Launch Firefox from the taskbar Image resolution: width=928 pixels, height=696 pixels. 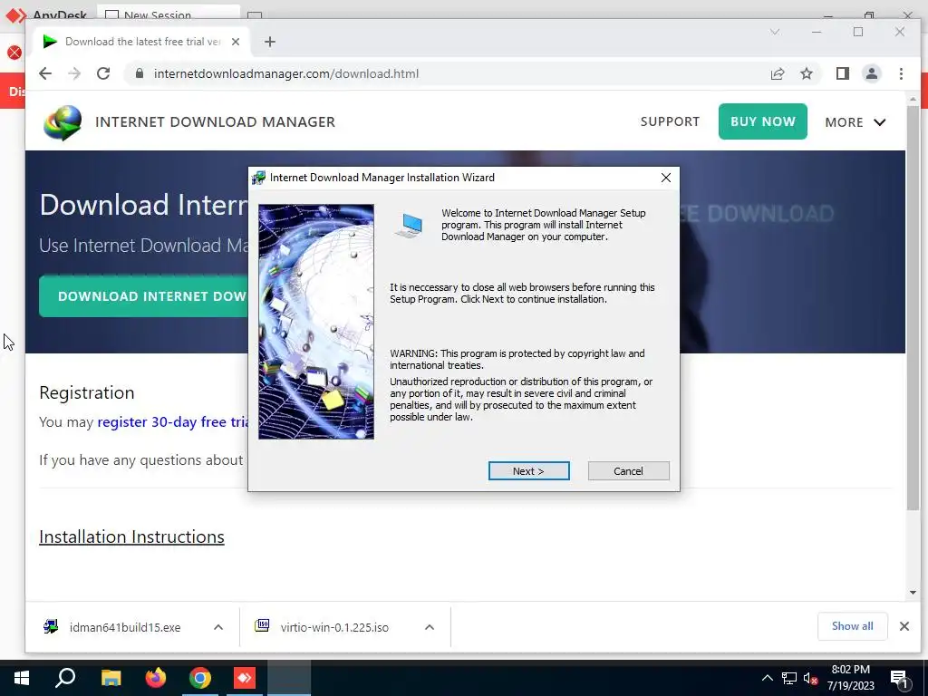[x=156, y=678]
